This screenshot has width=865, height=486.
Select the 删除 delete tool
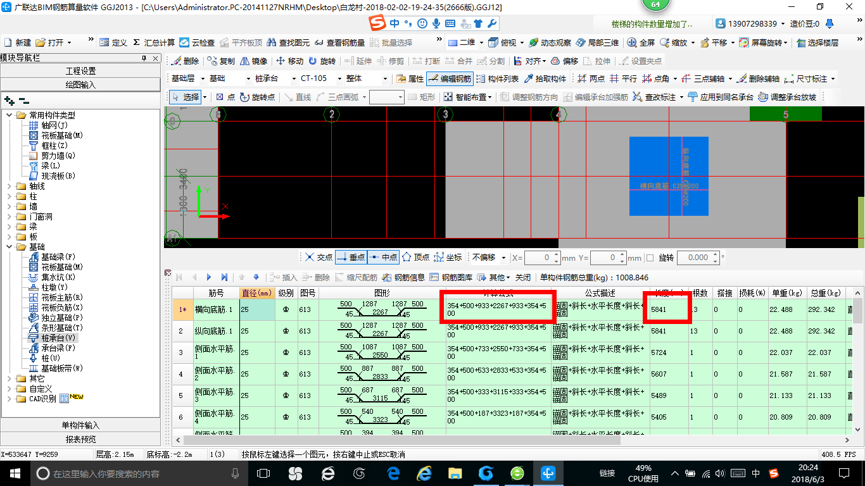pos(185,61)
